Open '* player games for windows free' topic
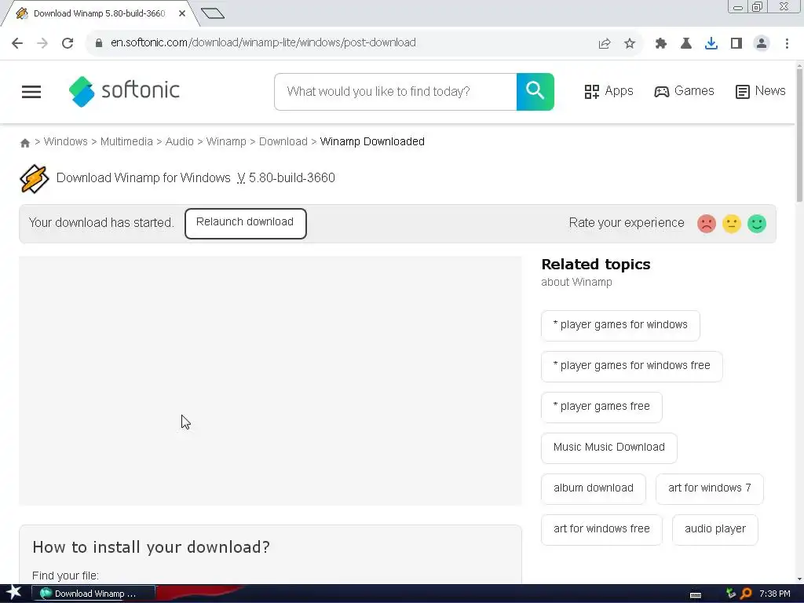 pos(632,366)
